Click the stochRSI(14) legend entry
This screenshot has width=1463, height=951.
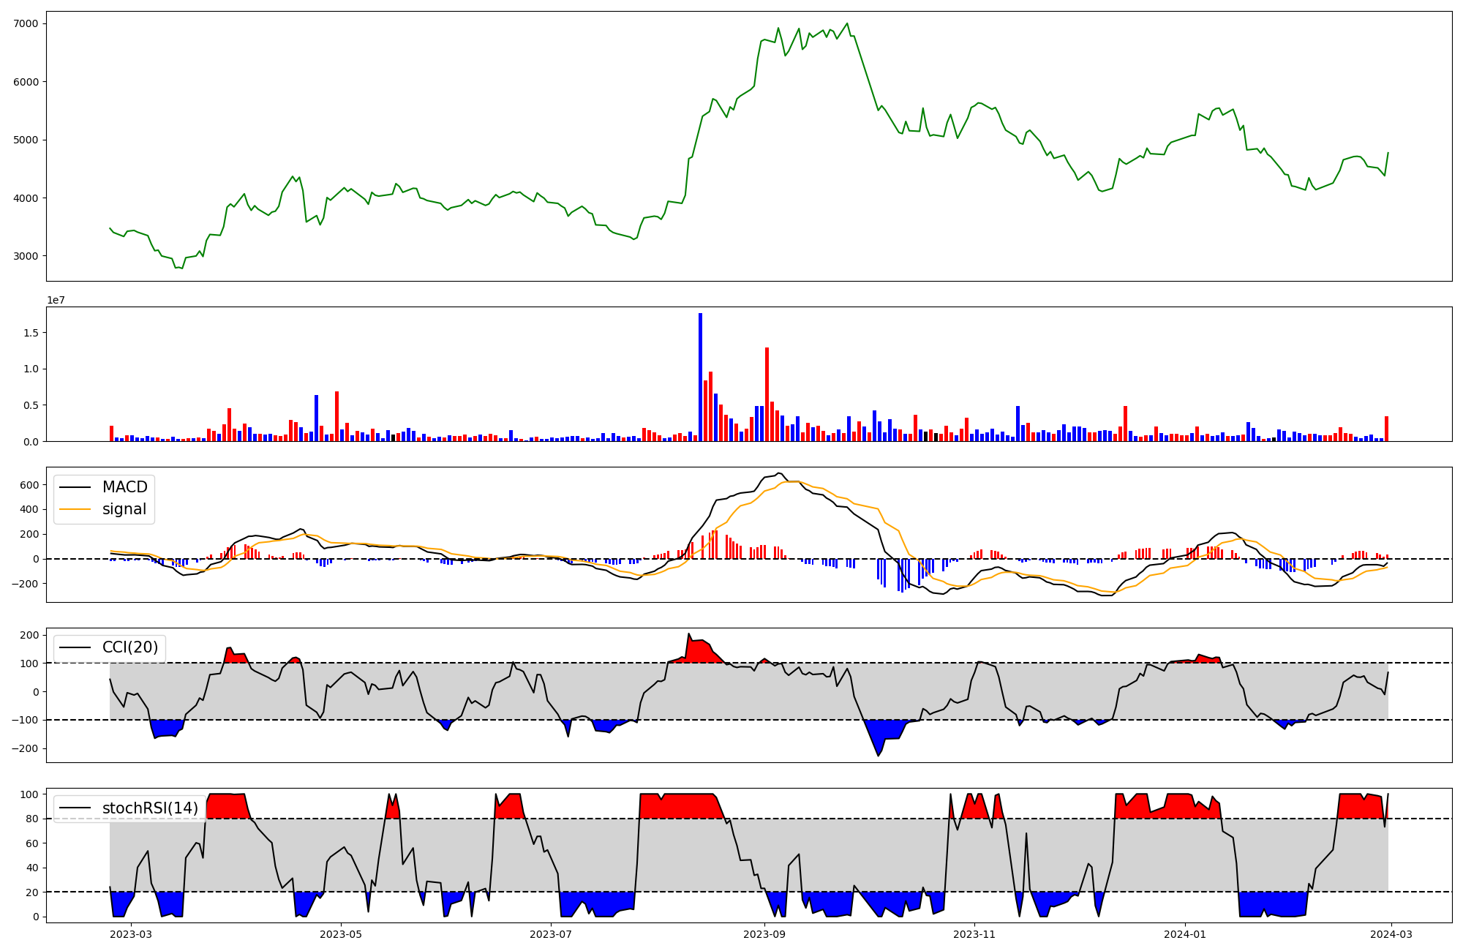tap(150, 808)
